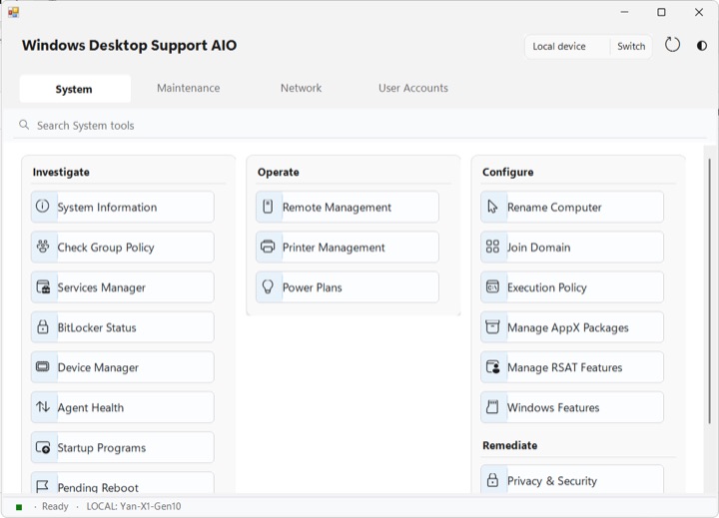Switch to the System tab
This screenshot has height=518, width=719.
(75, 89)
